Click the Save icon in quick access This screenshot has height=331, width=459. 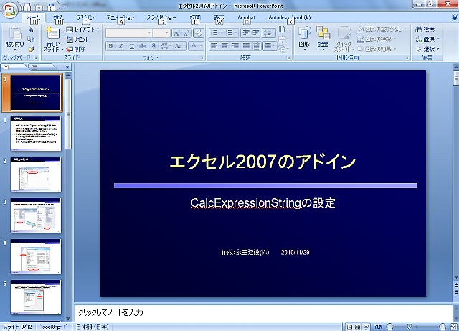(x=27, y=6)
